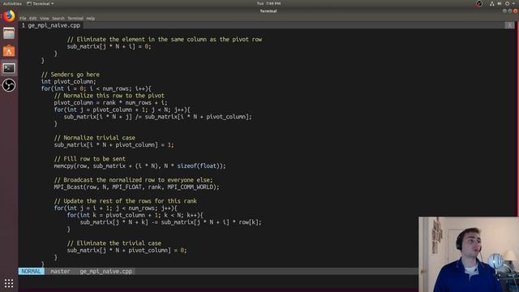
Task: Open the Help menu
Action: 90,19
